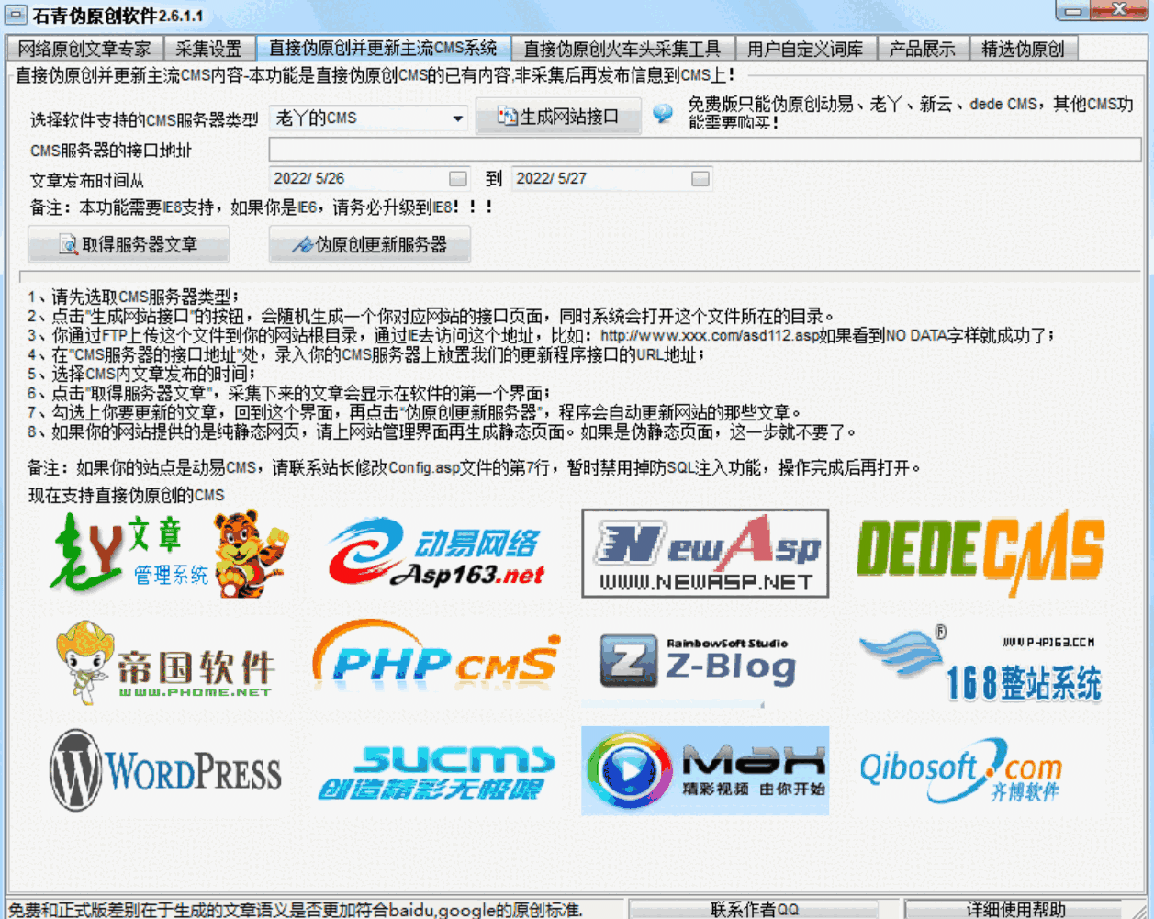Viewport: 1154px width, 919px height.
Task: Click the DEDECMS logo
Action: pyautogui.click(x=980, y=554)
